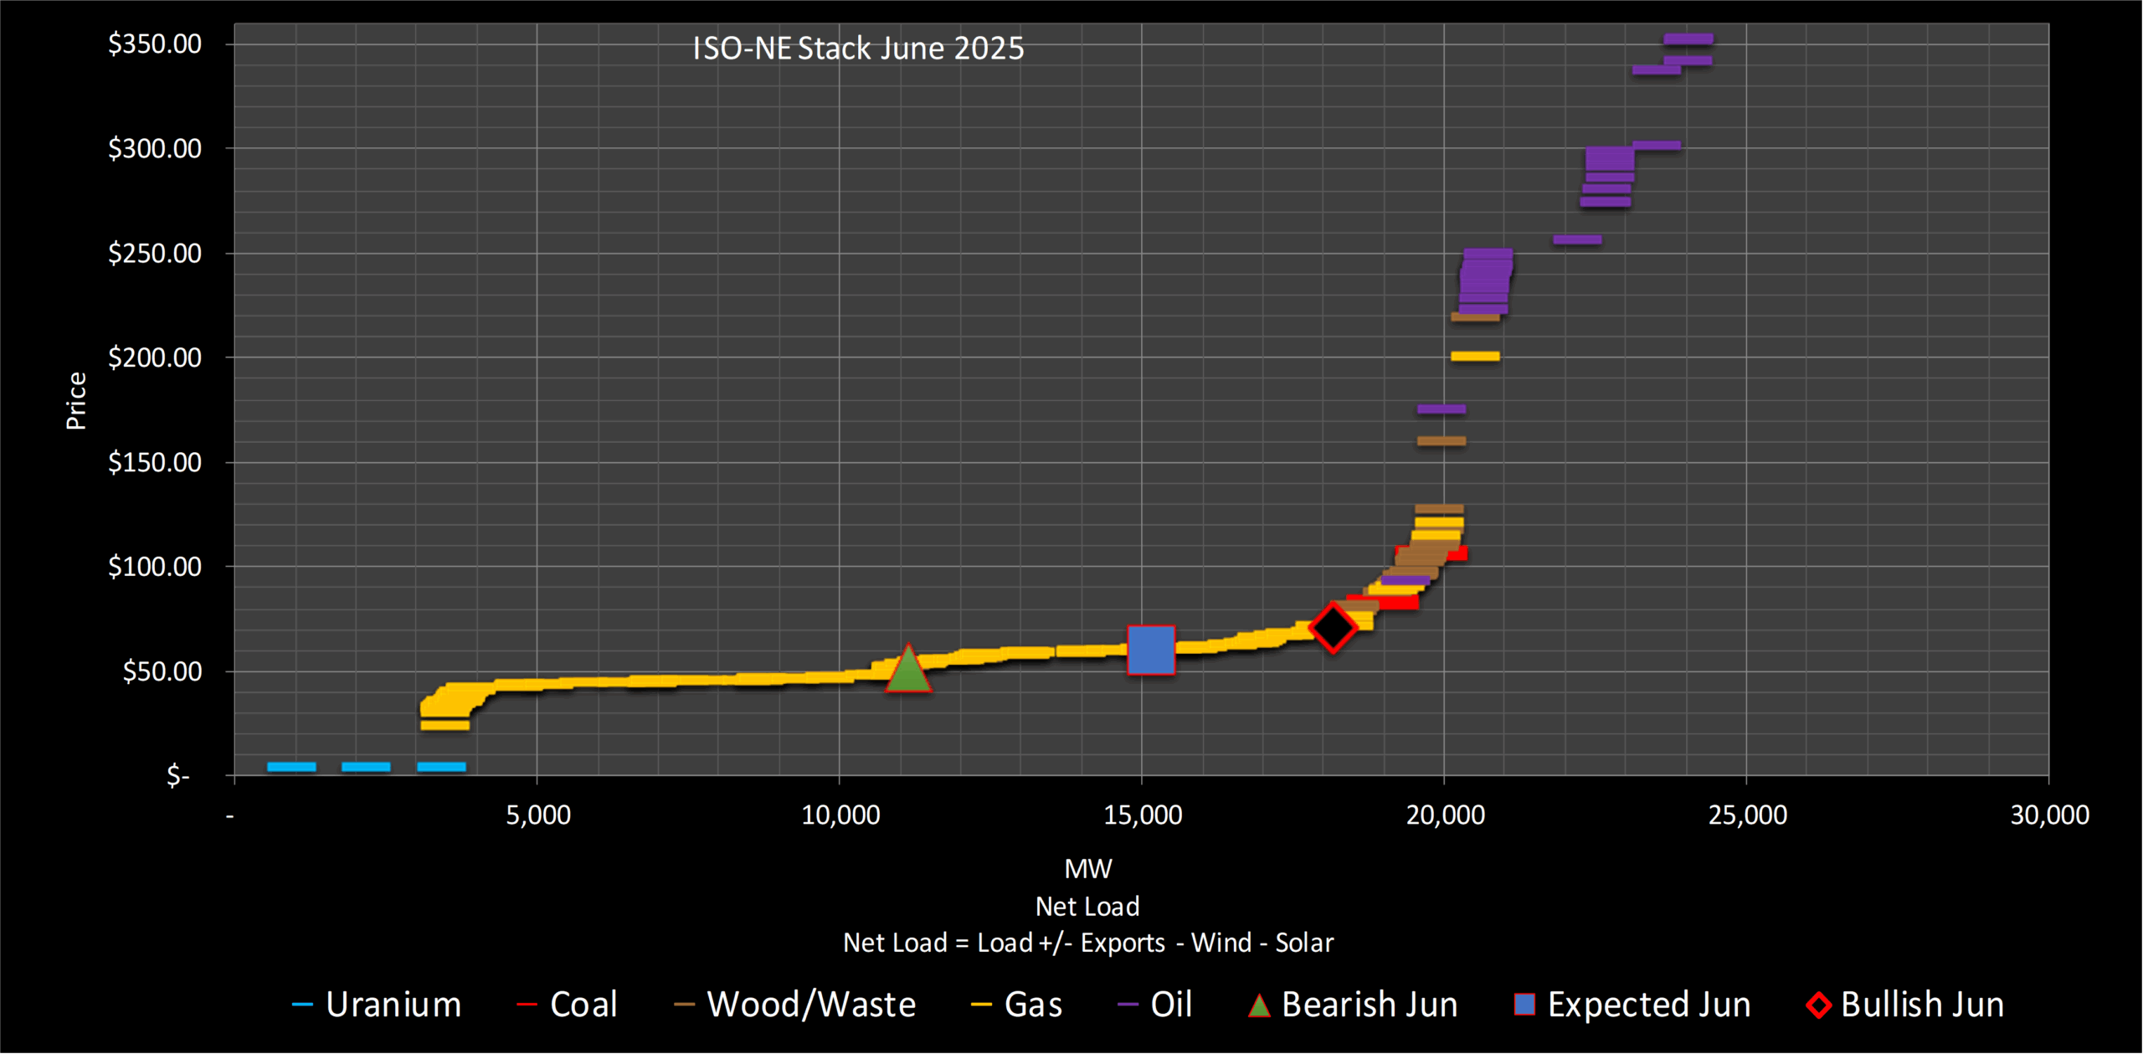Click the Uranium legend color dash
The image size is (2143, 1054).
pos(302,1005)
